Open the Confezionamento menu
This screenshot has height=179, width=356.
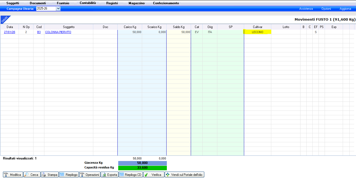[166, 3]
